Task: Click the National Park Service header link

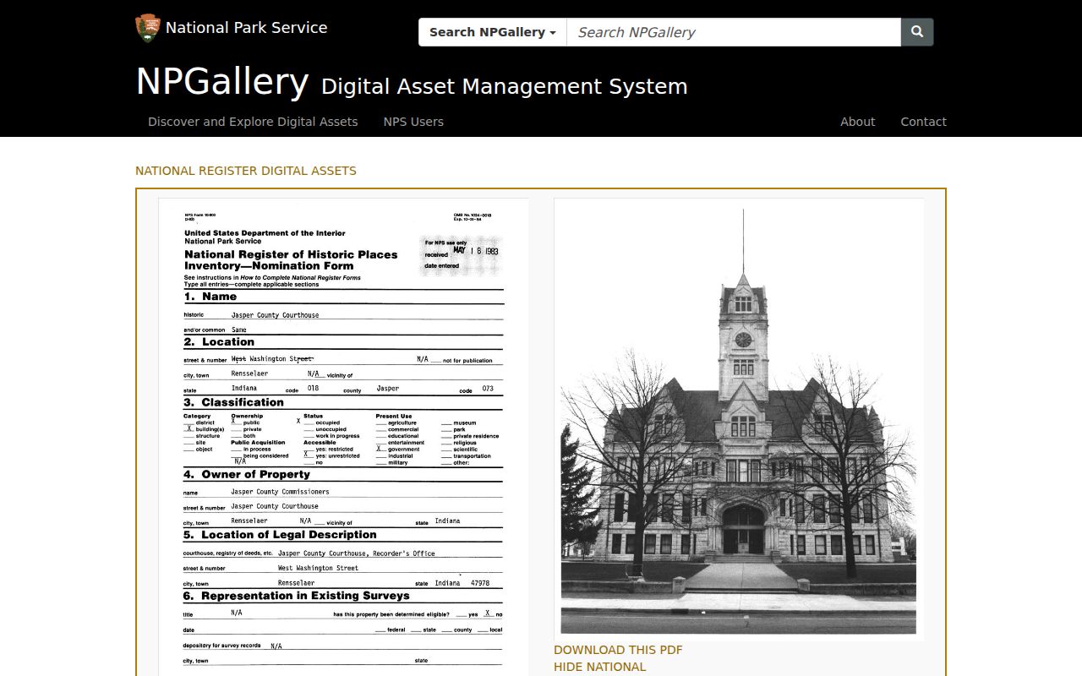Action: [x=246, y=28]
